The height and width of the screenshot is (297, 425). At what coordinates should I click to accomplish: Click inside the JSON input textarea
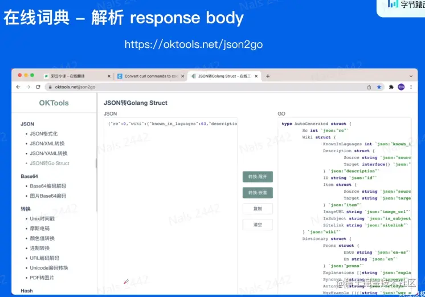pyautogui.click(x=171, y=206)
